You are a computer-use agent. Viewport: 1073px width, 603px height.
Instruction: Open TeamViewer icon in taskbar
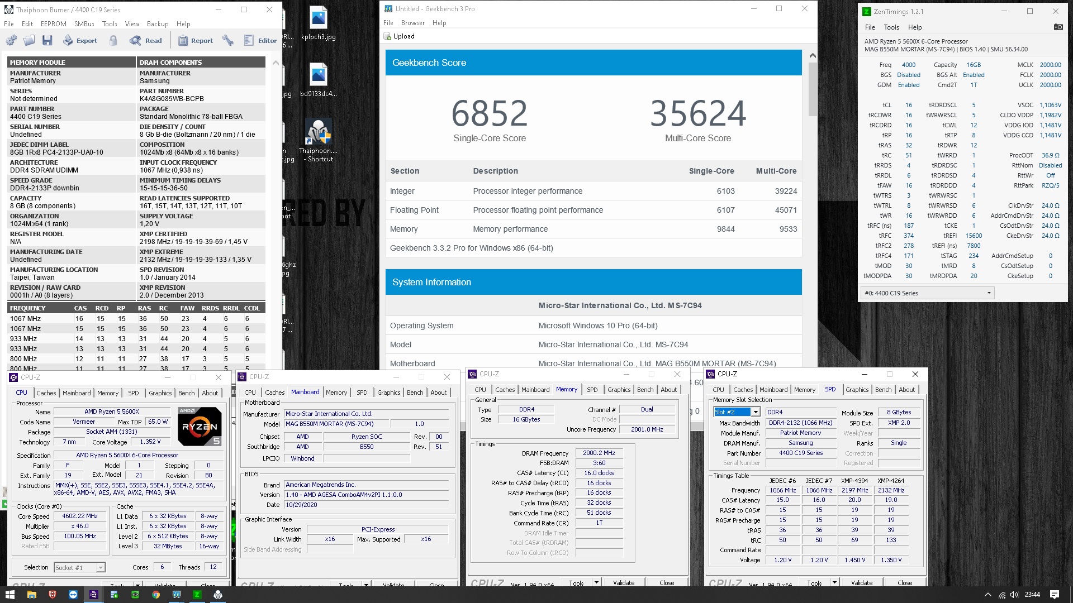coord(73,595)
